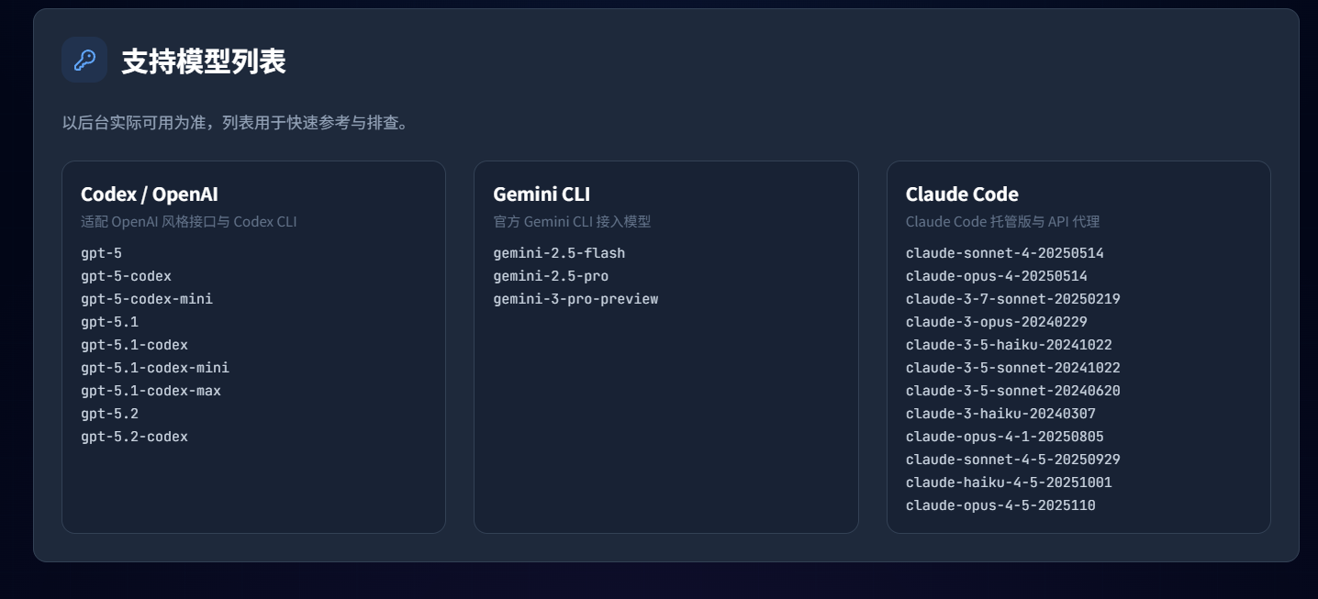The image size is (1318, 599).
Task: Select the gpt-5.2-codex model entry
Action: point(134,437)
